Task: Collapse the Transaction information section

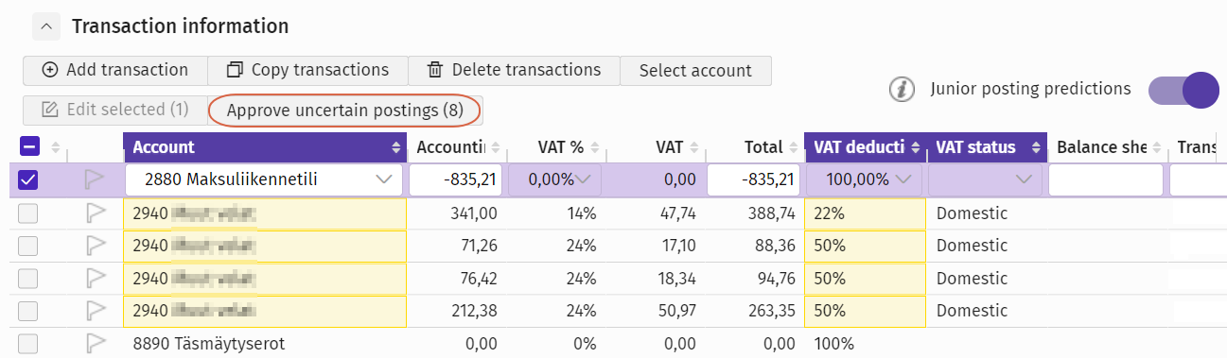Action: pos(46,26)
